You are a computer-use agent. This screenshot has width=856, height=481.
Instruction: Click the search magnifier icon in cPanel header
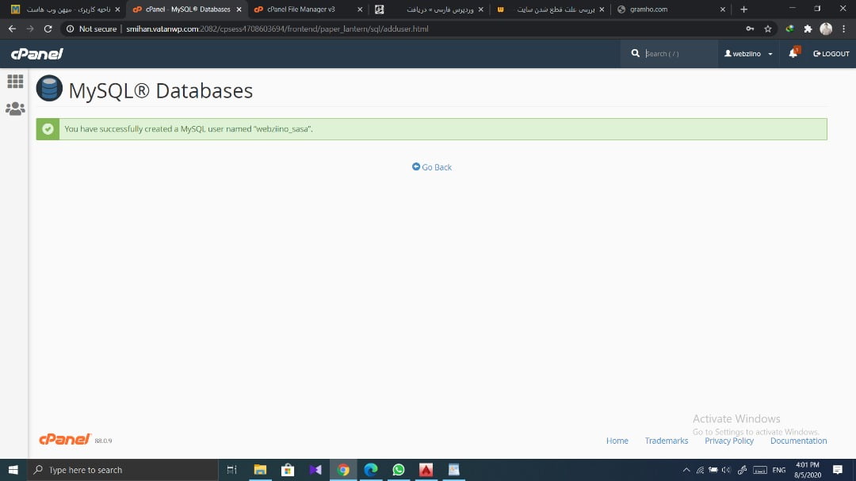635,54
